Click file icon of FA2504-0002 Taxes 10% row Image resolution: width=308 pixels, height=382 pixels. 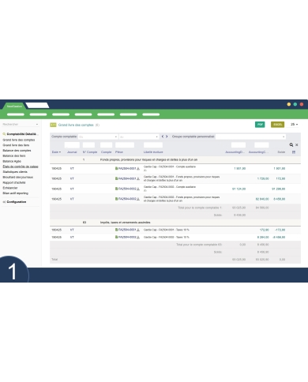[x=116, y=237]
